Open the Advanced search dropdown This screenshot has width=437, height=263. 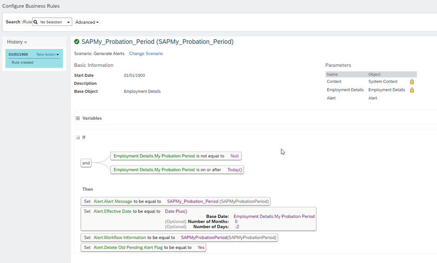coord(87,22)
